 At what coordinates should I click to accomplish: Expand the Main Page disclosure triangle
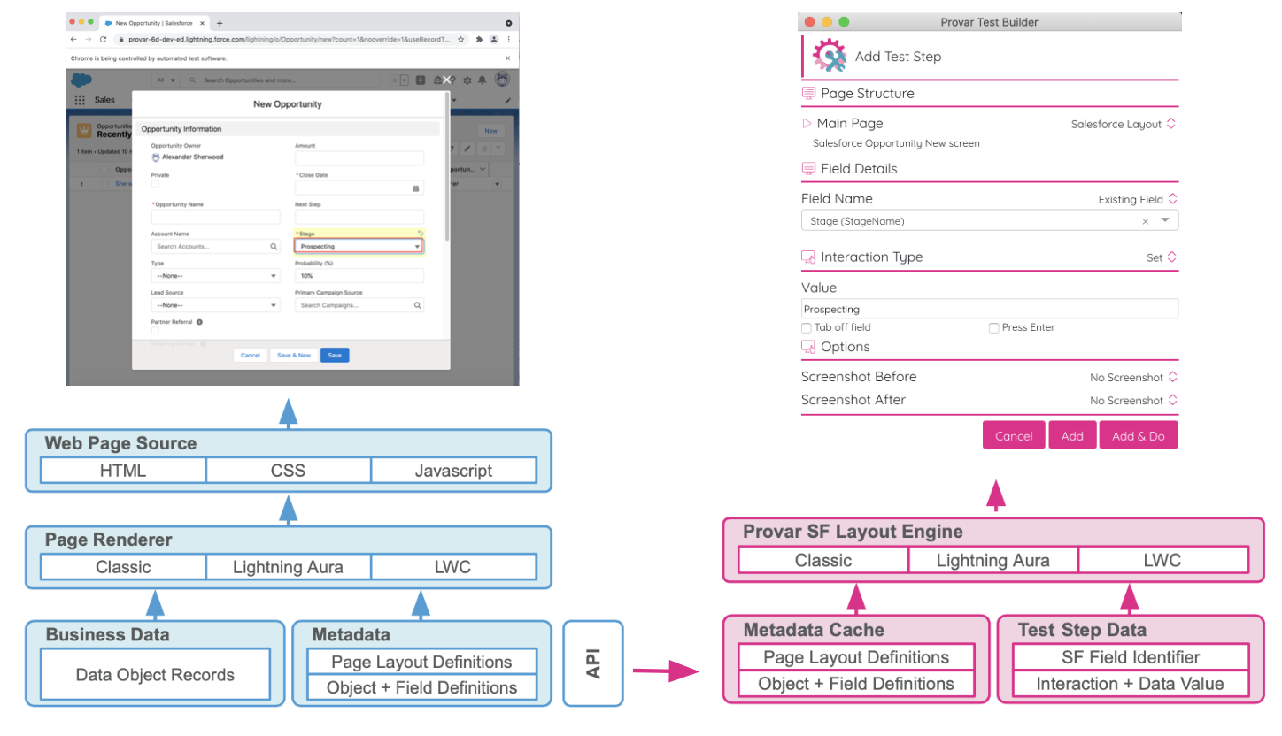807,123
